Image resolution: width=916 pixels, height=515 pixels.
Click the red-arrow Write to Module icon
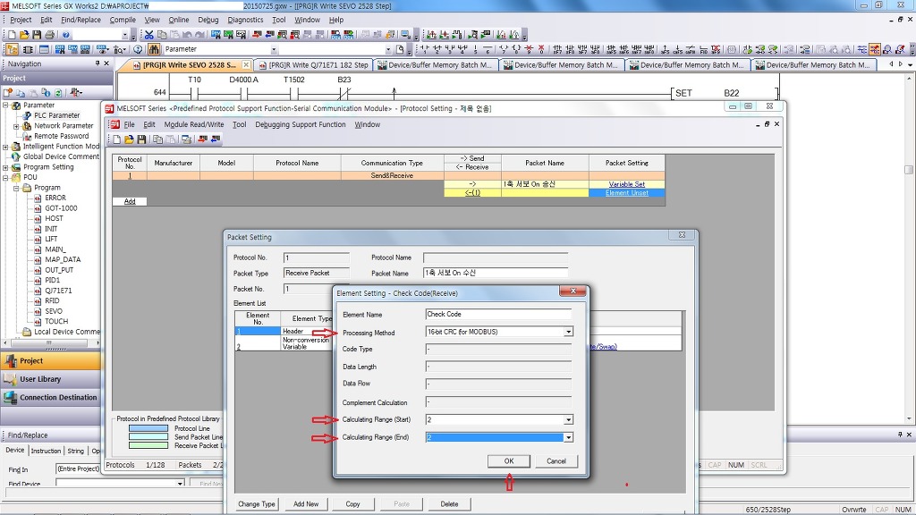point(202,139)
